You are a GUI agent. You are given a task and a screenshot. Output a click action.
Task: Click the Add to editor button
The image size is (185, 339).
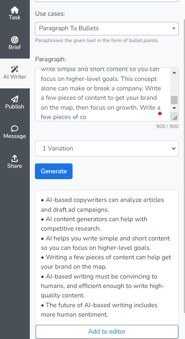[x=107, y=332]
